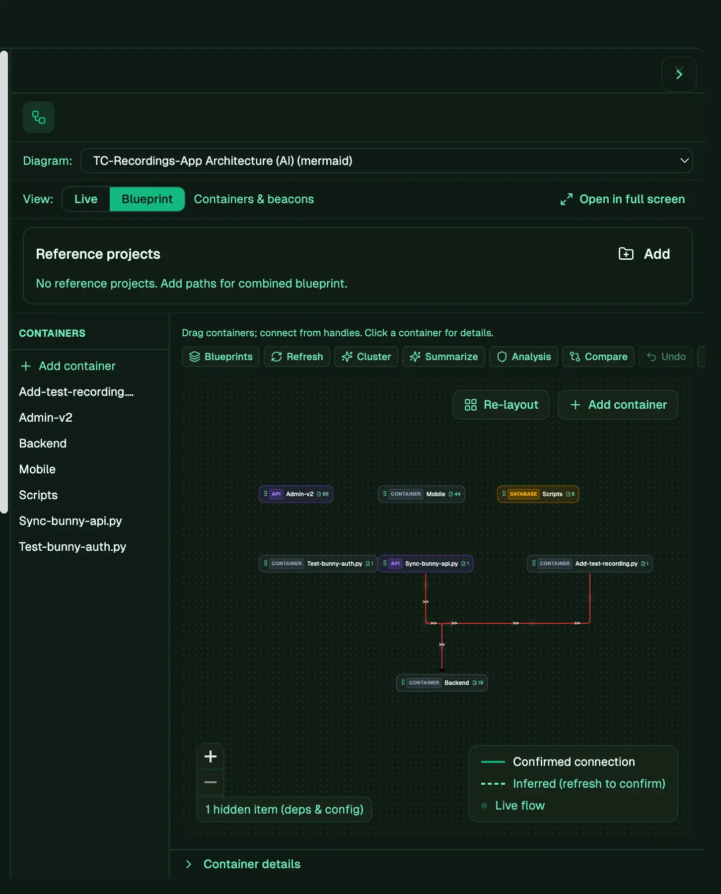Click the 'Inferred (refresh to confirm)' legend entry
Viewport: 721px width, 894px height.
pos(573,784)
